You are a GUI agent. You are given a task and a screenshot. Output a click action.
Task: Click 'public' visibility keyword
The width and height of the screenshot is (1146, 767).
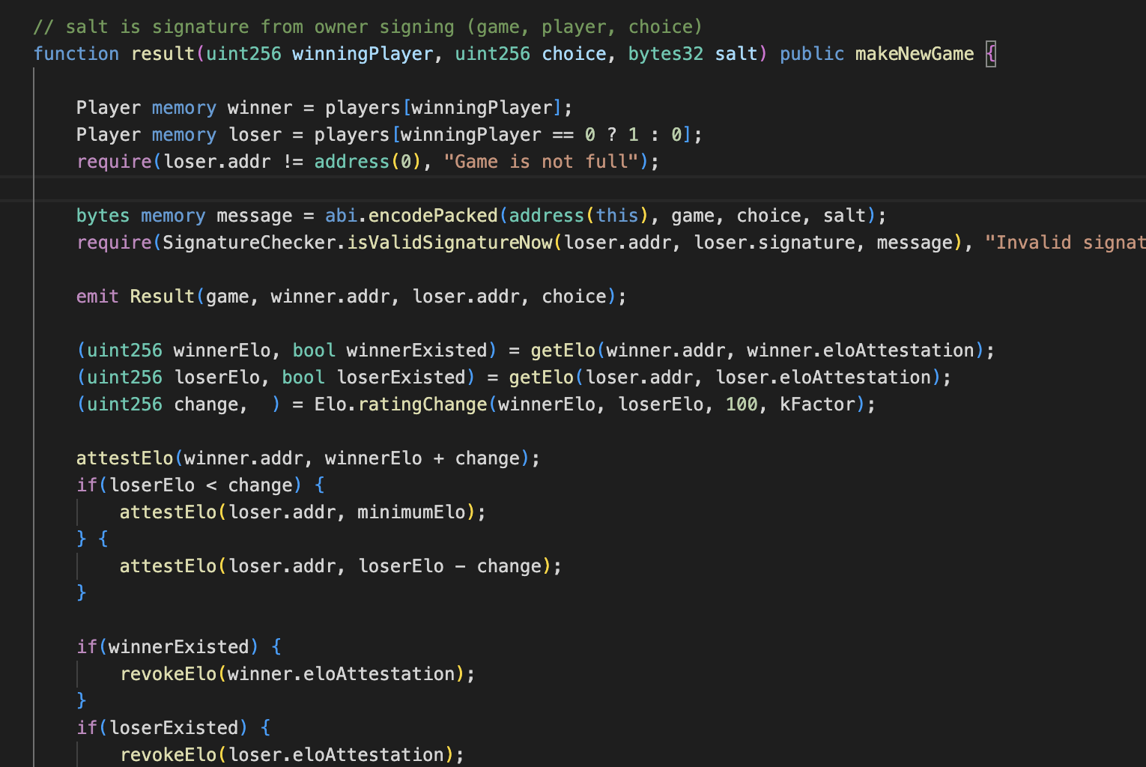(x=812, y=54)
